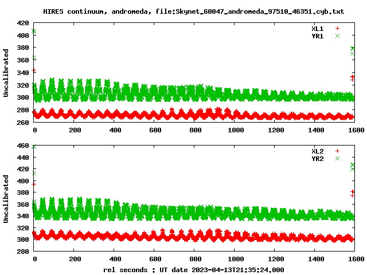
Task: Click the 360 y-tick label on the bottom plot
Action: click(x=23, y=205)
